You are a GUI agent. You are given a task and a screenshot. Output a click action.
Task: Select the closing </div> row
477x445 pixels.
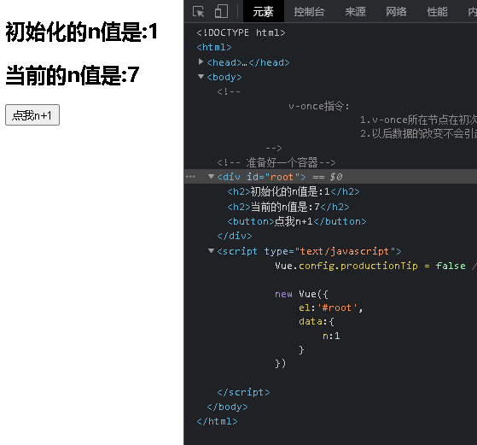[x=235, y=236]
